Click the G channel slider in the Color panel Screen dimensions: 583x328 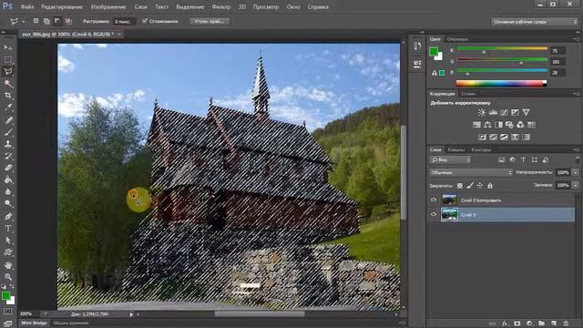(502, 60)
